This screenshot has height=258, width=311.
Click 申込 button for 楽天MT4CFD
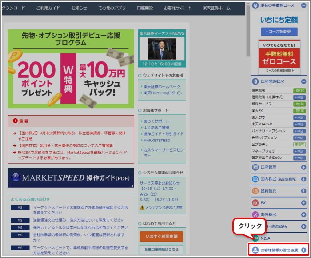click(299, 125)
